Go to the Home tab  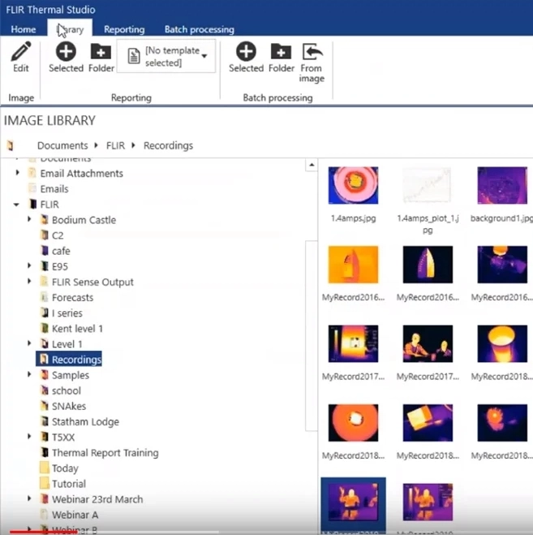tap(24, 30)
